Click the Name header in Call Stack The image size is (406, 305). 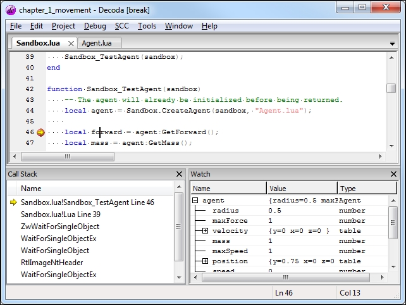pyautogui.click(x=95, y=189)
